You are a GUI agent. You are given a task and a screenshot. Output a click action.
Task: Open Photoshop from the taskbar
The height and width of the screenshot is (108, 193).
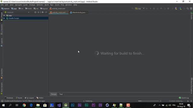pyautogui.click(x=73, y=105)
